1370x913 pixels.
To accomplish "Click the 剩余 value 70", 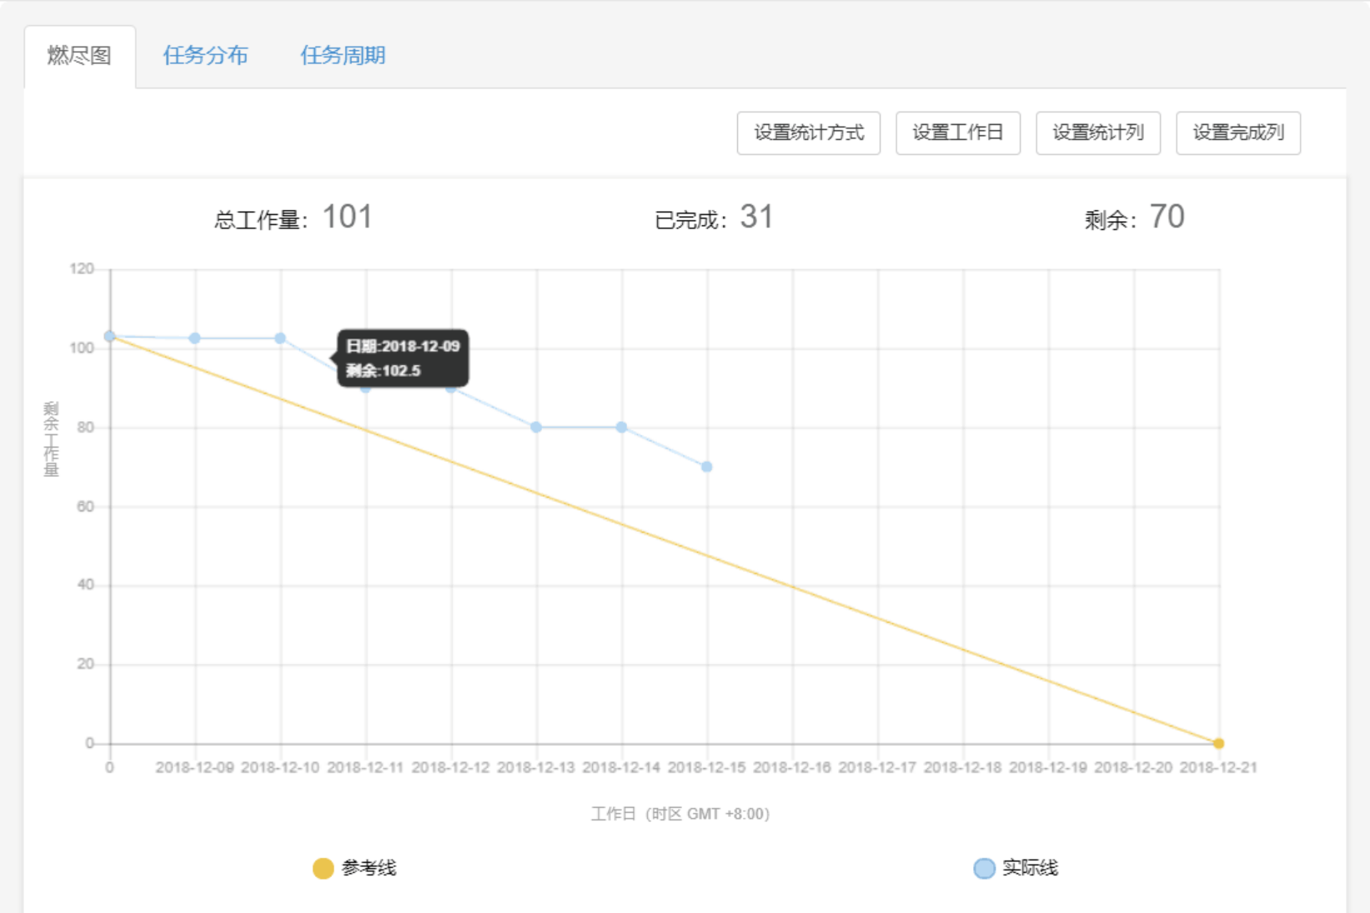I will (x=1167, y=218).
